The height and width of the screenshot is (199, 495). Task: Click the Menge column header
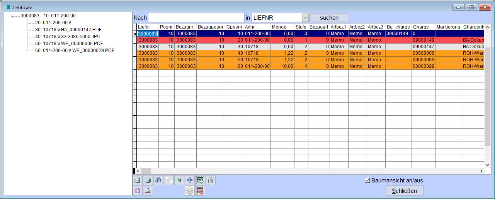coord(282,27)
